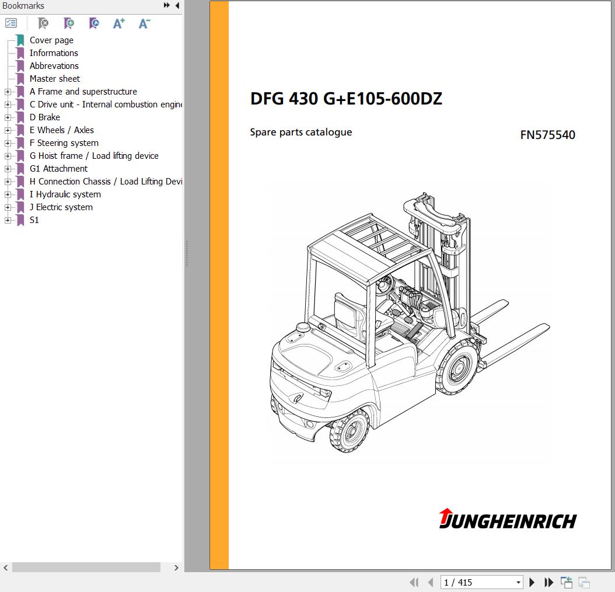Click the previous view navigation icon
Viewport: 615px width, 592px height.
click(566, 582)
